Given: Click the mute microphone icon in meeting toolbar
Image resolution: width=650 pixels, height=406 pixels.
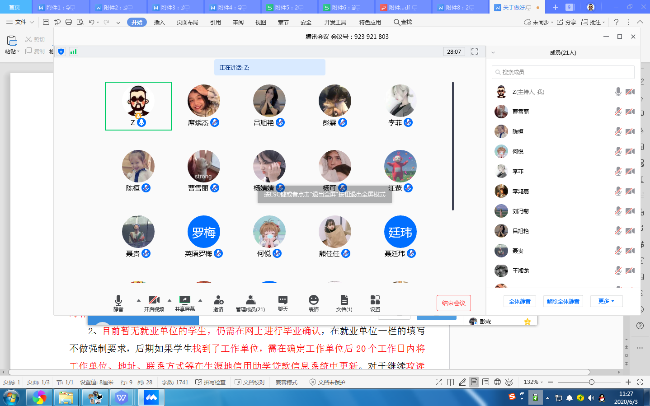Looking at the screenshot, I should point(118,300).
